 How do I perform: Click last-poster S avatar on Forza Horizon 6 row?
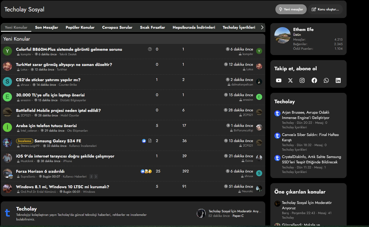point(259,173)
